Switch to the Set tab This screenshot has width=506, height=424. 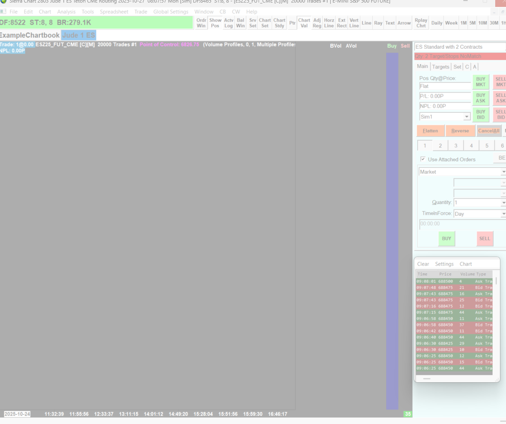(x=457, y=67)
